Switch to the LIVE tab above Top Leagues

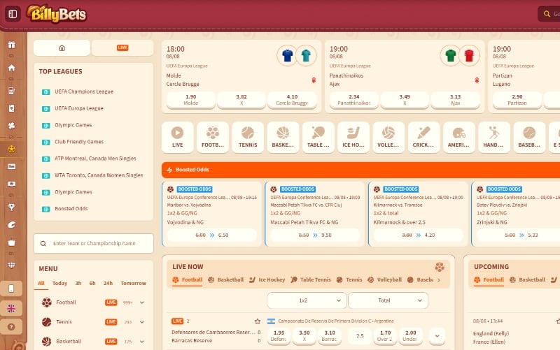coord(122,48)
